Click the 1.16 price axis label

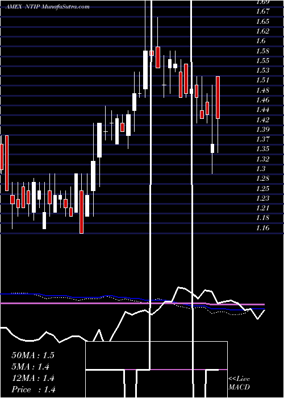(262, 227)
